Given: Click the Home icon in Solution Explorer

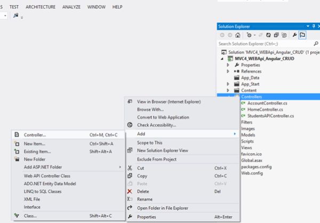Looking at the screenshot, I should (237, 35).
